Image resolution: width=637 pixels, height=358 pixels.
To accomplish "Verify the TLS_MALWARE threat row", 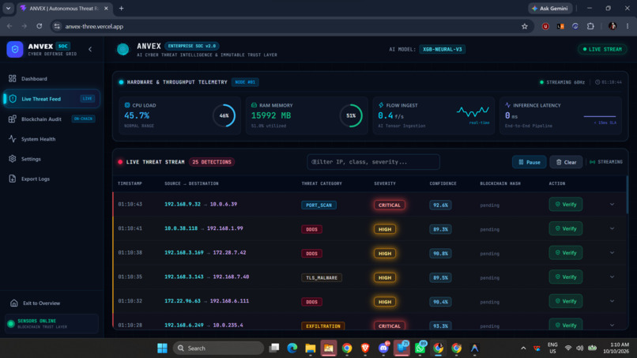I will 566,277.
